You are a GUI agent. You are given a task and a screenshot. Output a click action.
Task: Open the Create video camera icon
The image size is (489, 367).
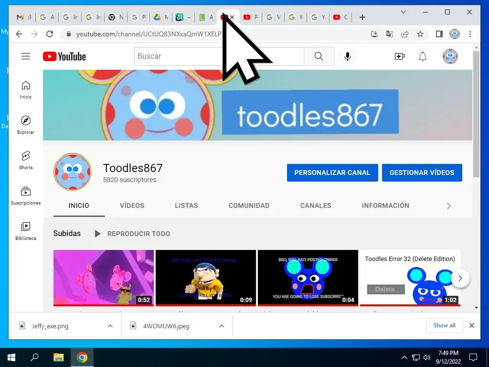tap(400, 56)
